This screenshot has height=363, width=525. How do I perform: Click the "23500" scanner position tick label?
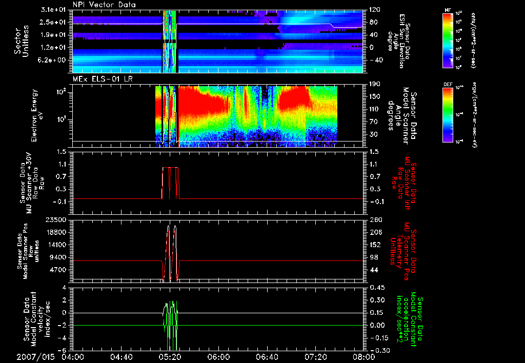(57, 219)
